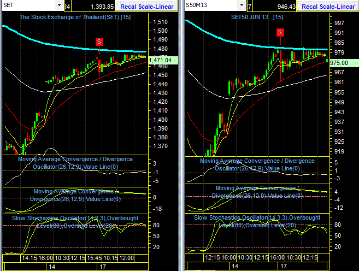Click the 12:00 time label on SET chart
The height and width of the screenshot is (271, 359).
(127, 258)
